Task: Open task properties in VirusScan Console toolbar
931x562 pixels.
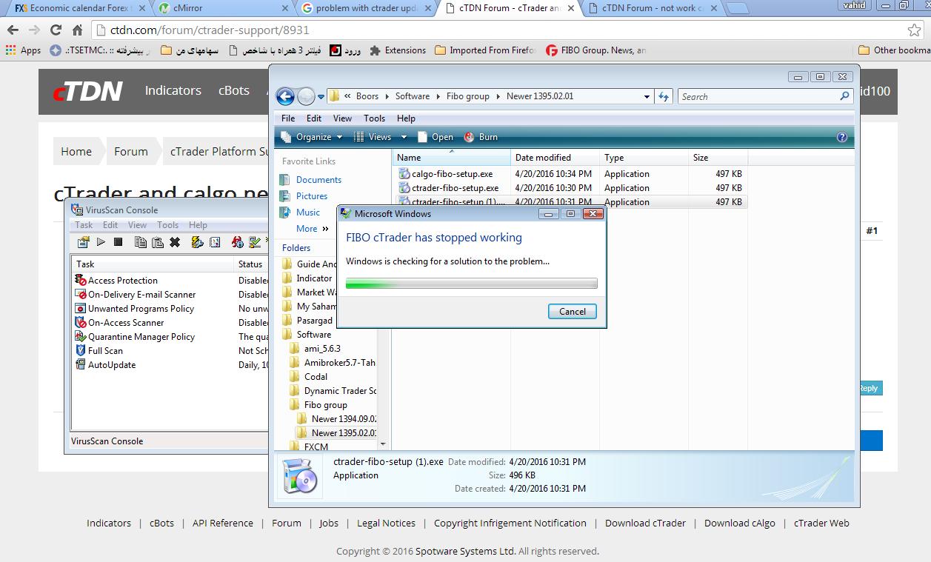Action: tap(83, 242)
